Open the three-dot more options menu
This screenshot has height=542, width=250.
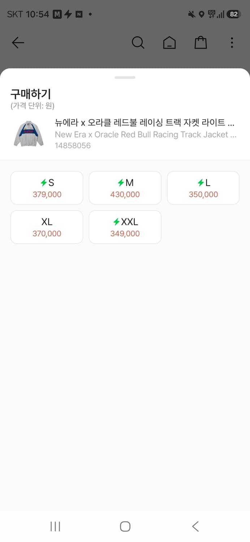(232, 43)
